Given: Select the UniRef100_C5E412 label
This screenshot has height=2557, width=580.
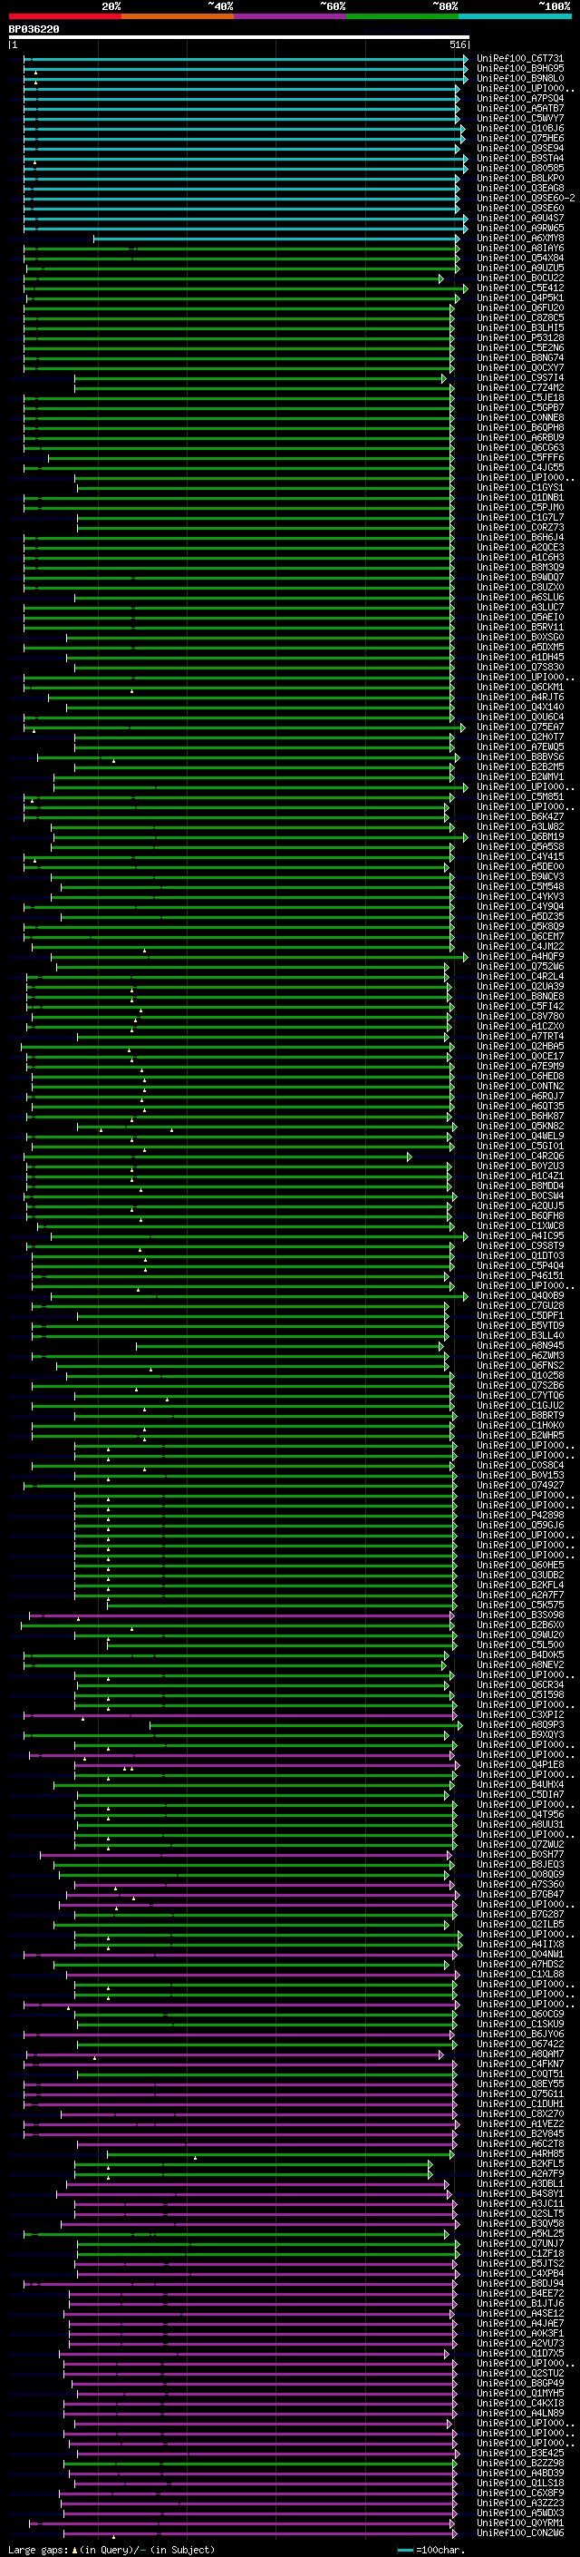Looking at the screenshot, I should (519, 288).
